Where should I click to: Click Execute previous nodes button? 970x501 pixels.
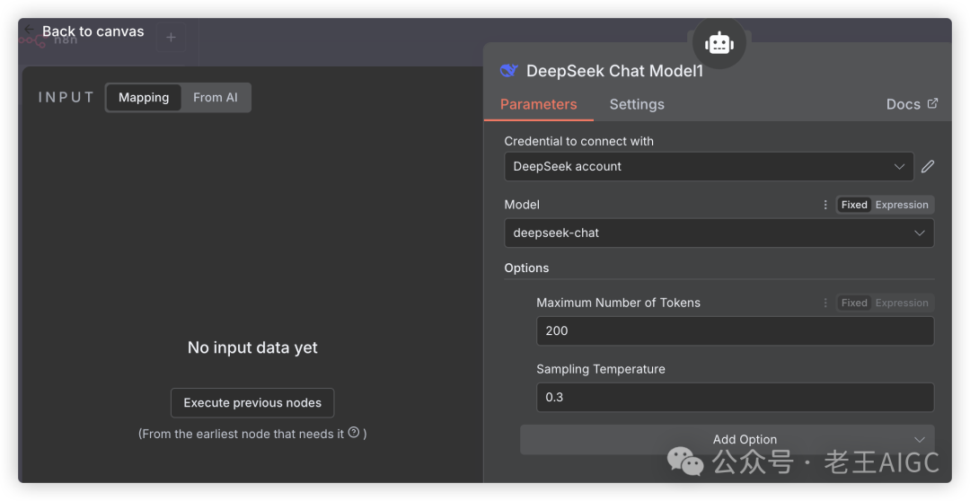click(x=252, y=402)
